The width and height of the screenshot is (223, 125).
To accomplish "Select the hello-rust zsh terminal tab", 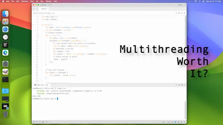I will (41, 85).
